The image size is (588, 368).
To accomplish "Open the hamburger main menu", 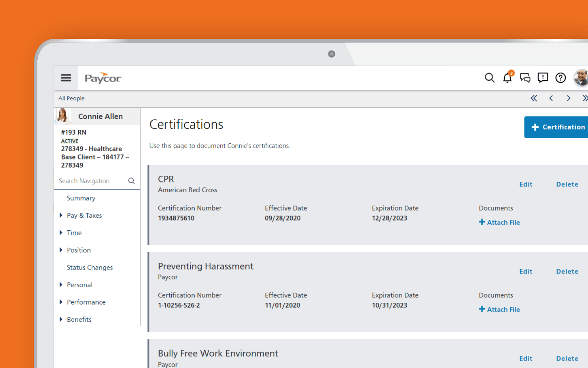I will click(x=66, y=78).
